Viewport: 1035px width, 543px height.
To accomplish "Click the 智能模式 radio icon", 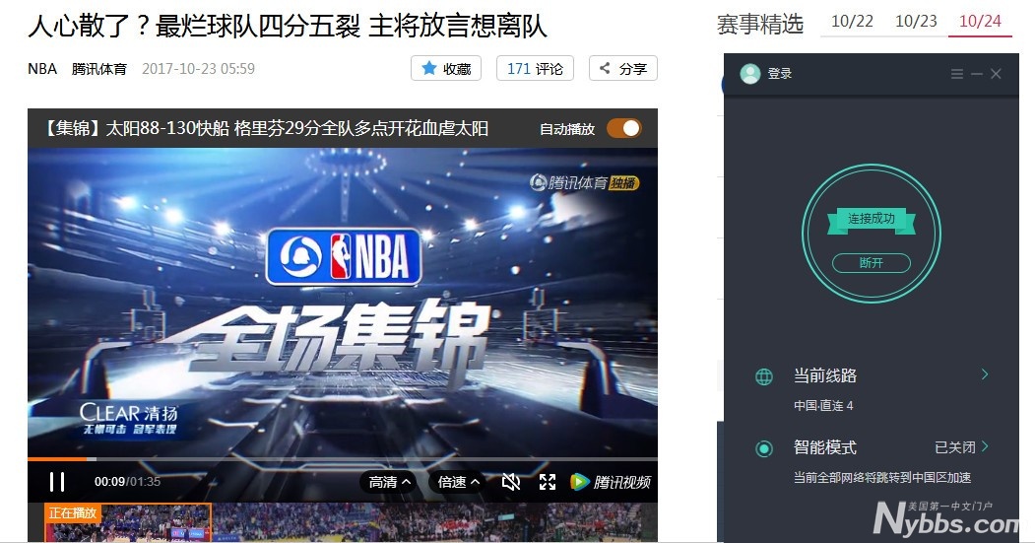I will [x=764, y=448].
